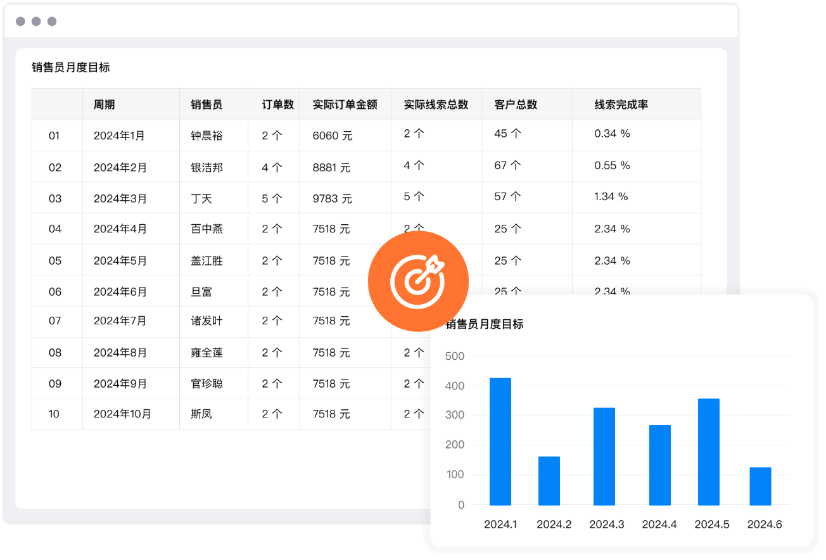This screenshot has width=826, height=560.
Task: Click the 订单数 column header
Action: [279, 104]
